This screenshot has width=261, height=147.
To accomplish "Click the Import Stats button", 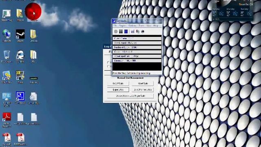I will 118,83.
